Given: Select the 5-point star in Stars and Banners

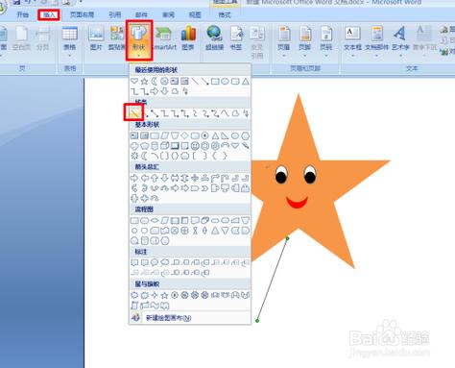Looking at the screenshot, I should (x=164, y=295).
